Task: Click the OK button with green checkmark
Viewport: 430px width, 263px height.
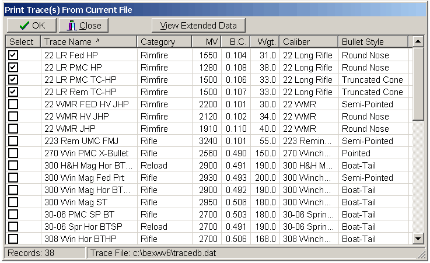Action: click(x=32, y=26)
